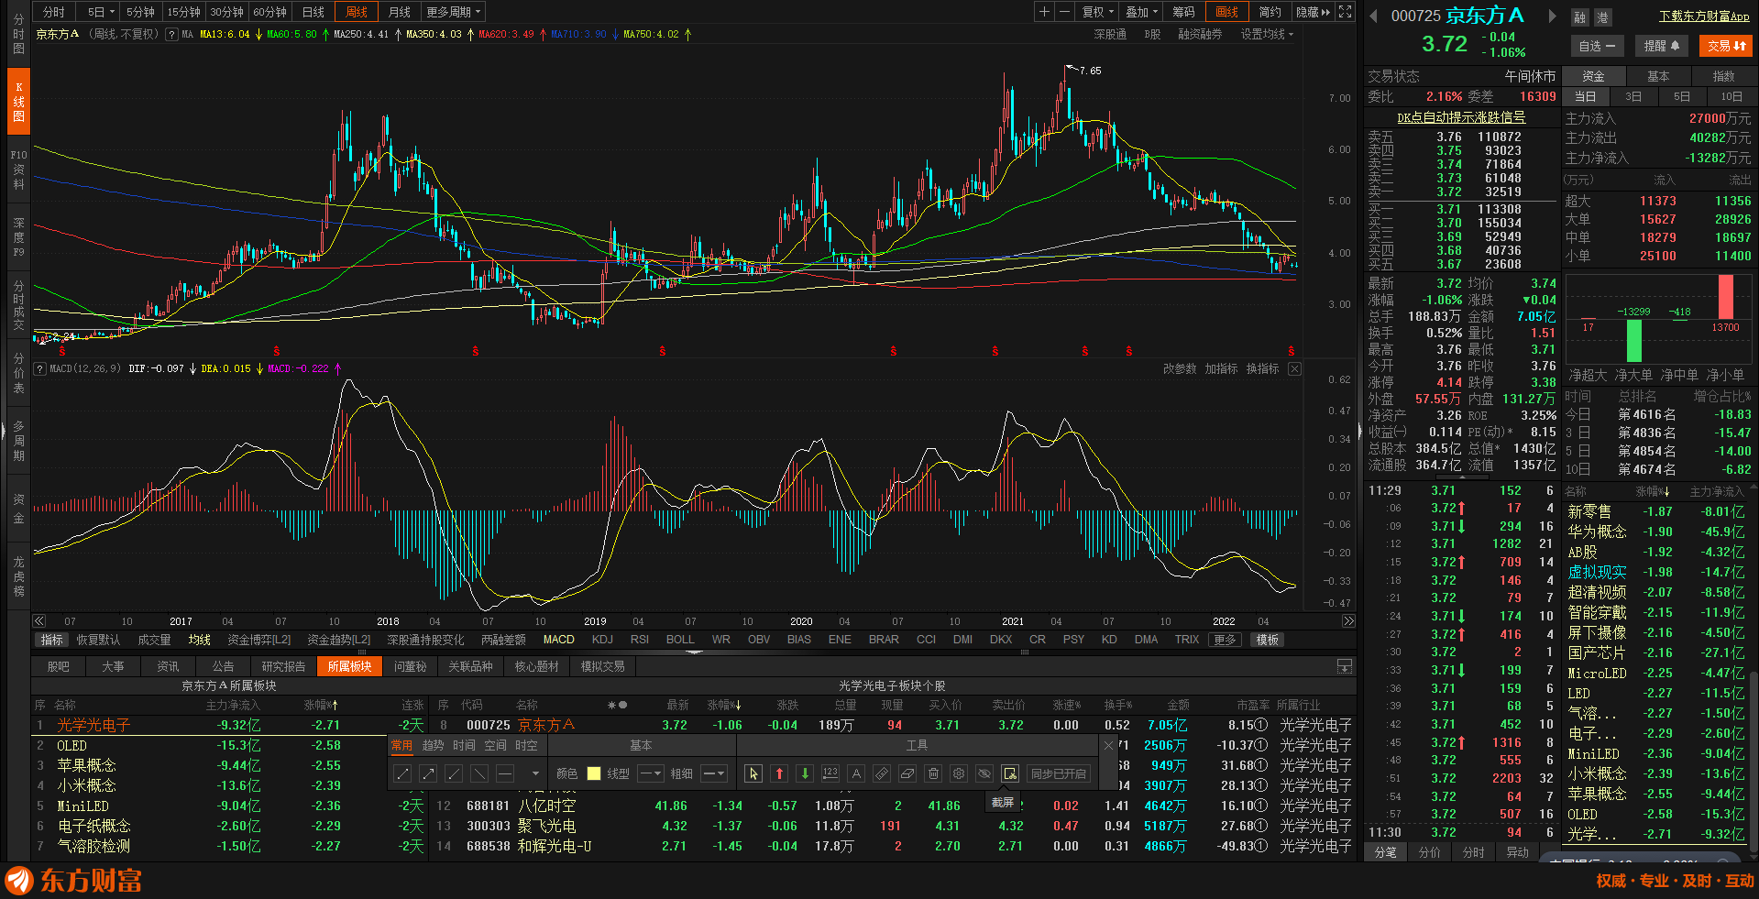The width and height of the screenshot is (1759, 899).
Task: Add a red up arrow marker
Action: click(x=779, y=773)
